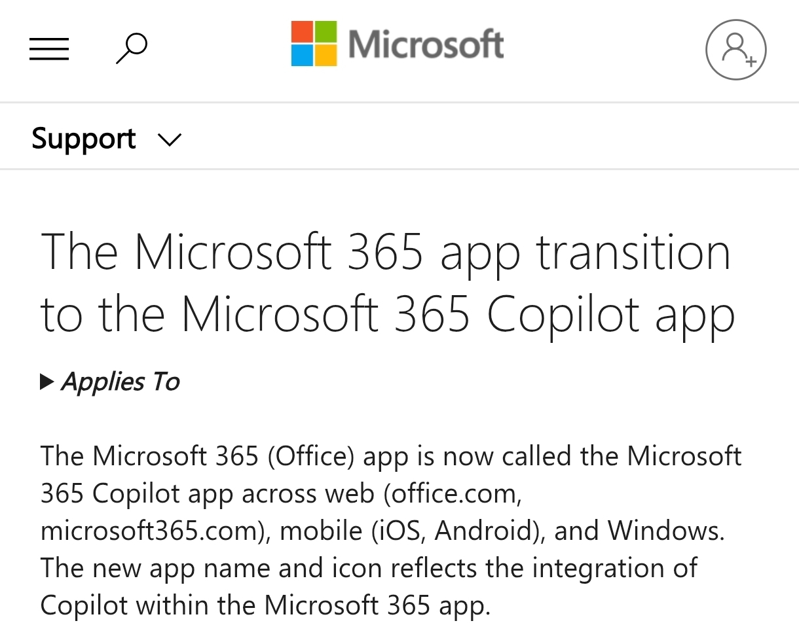Expand the Applies To disclosure triangle
799x640 pixels.
[x=46, y=382]
